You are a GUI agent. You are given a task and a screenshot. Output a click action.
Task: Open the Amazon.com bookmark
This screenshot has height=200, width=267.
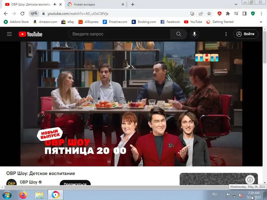click(45, 22)
